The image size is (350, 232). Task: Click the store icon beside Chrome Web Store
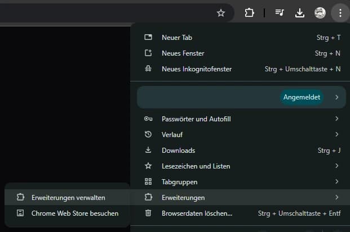point(20,213)
